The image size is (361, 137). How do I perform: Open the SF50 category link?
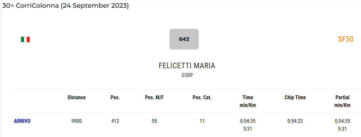tap(345, 39)
